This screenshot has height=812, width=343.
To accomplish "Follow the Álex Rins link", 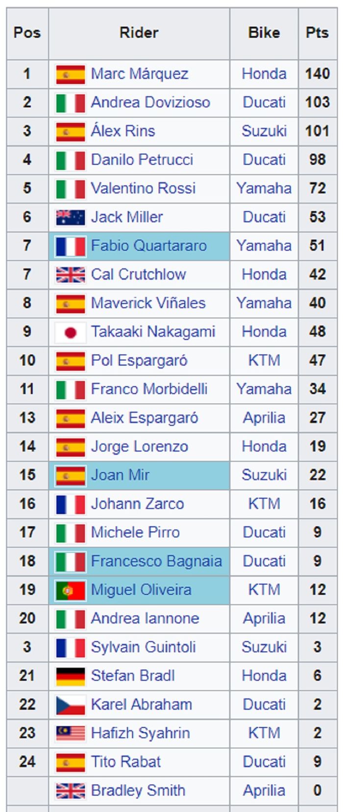I will [x=123, y=131].
